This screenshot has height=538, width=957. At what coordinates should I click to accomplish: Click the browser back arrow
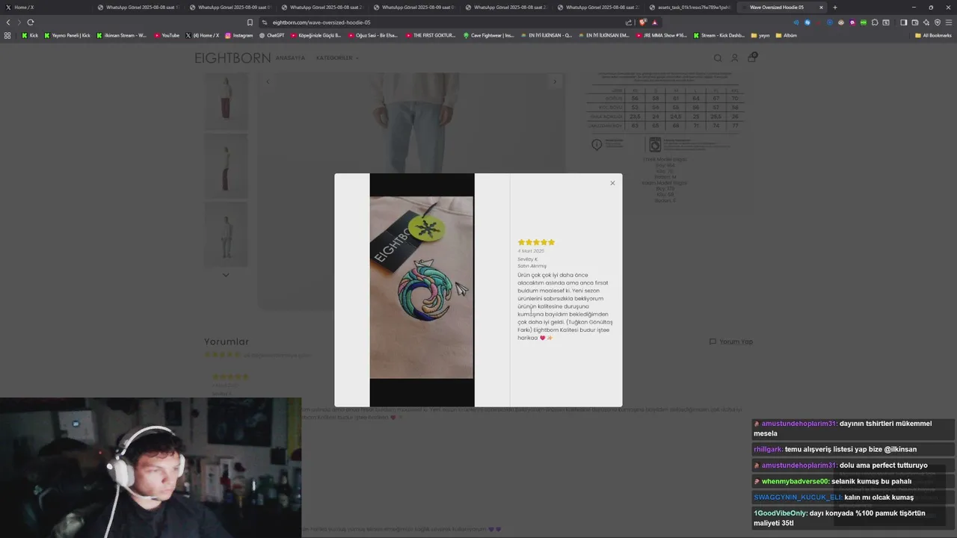tap(8, 22)
